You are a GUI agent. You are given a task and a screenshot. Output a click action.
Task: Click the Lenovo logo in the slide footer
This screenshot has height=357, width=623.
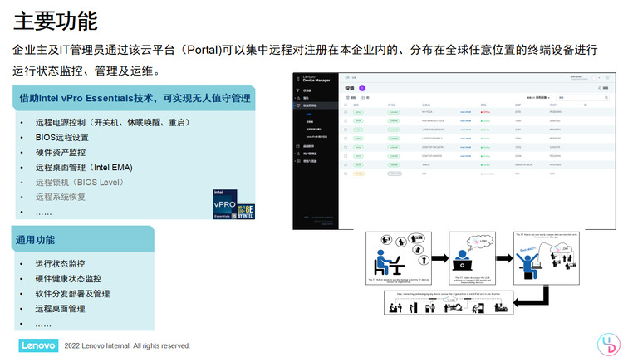[38, 345]
